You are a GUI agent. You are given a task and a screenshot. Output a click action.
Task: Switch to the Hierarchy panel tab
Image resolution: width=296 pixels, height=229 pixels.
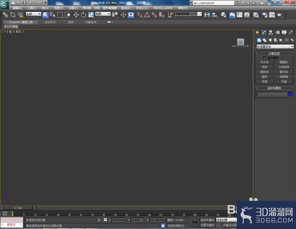pos(271,33)
